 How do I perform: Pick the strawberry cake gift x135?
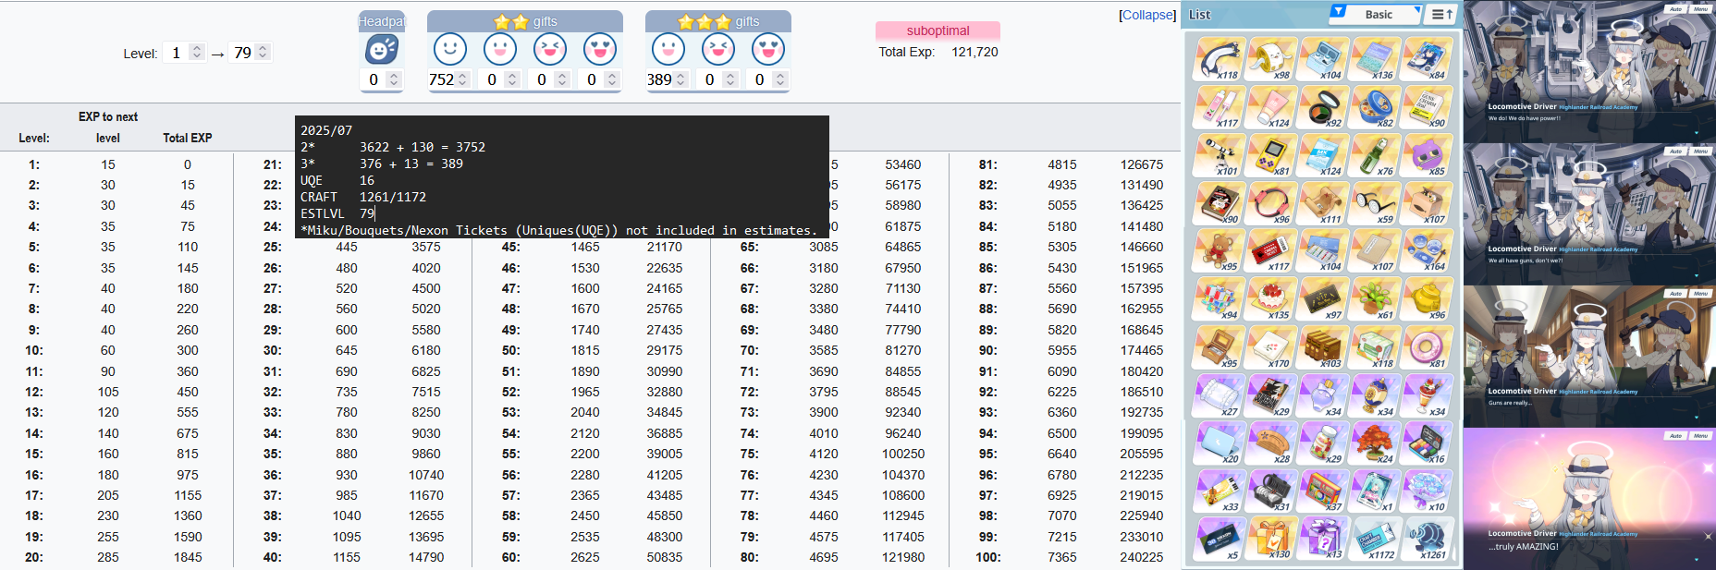[1270, 298]
